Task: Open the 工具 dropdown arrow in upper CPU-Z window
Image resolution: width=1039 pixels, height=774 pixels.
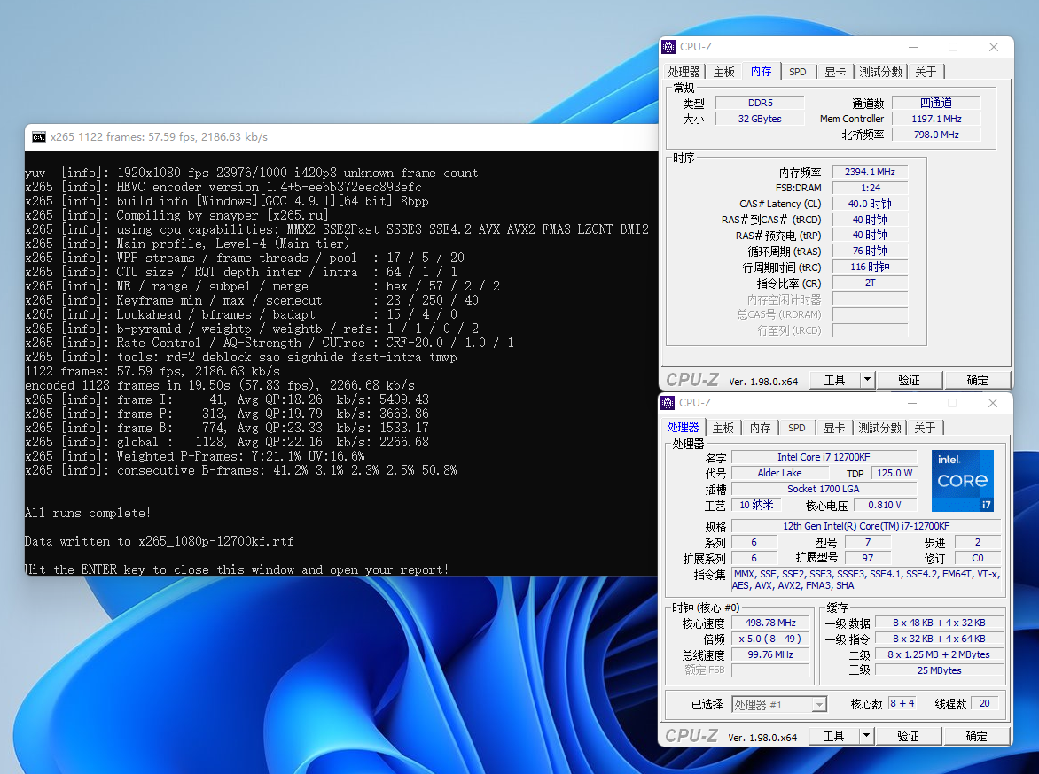Action: coord(866,380)
